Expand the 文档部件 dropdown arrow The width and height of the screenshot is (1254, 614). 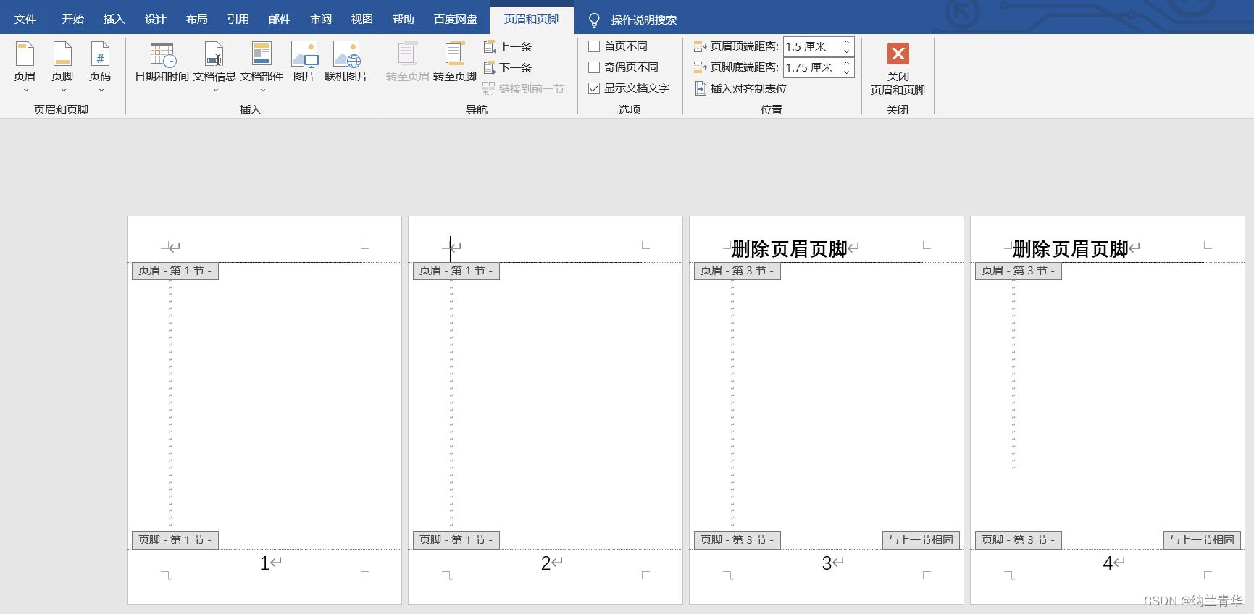pyautogui.click(x=262, y=91)
